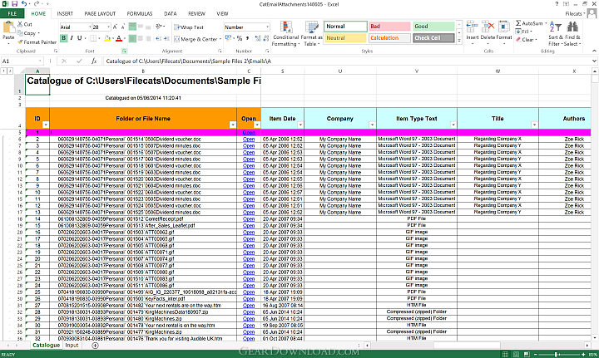Click Merge & Center button

(x=196, y=39)
